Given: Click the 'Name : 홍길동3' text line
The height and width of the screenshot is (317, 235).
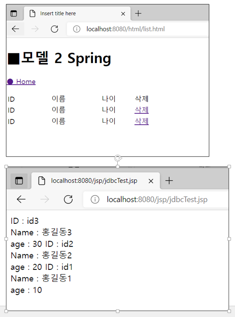Looking at the screenshot, I should click(x=41, y=232).
